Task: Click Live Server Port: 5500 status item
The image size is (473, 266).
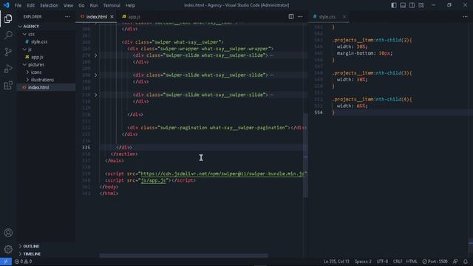Action: [435, 262]
